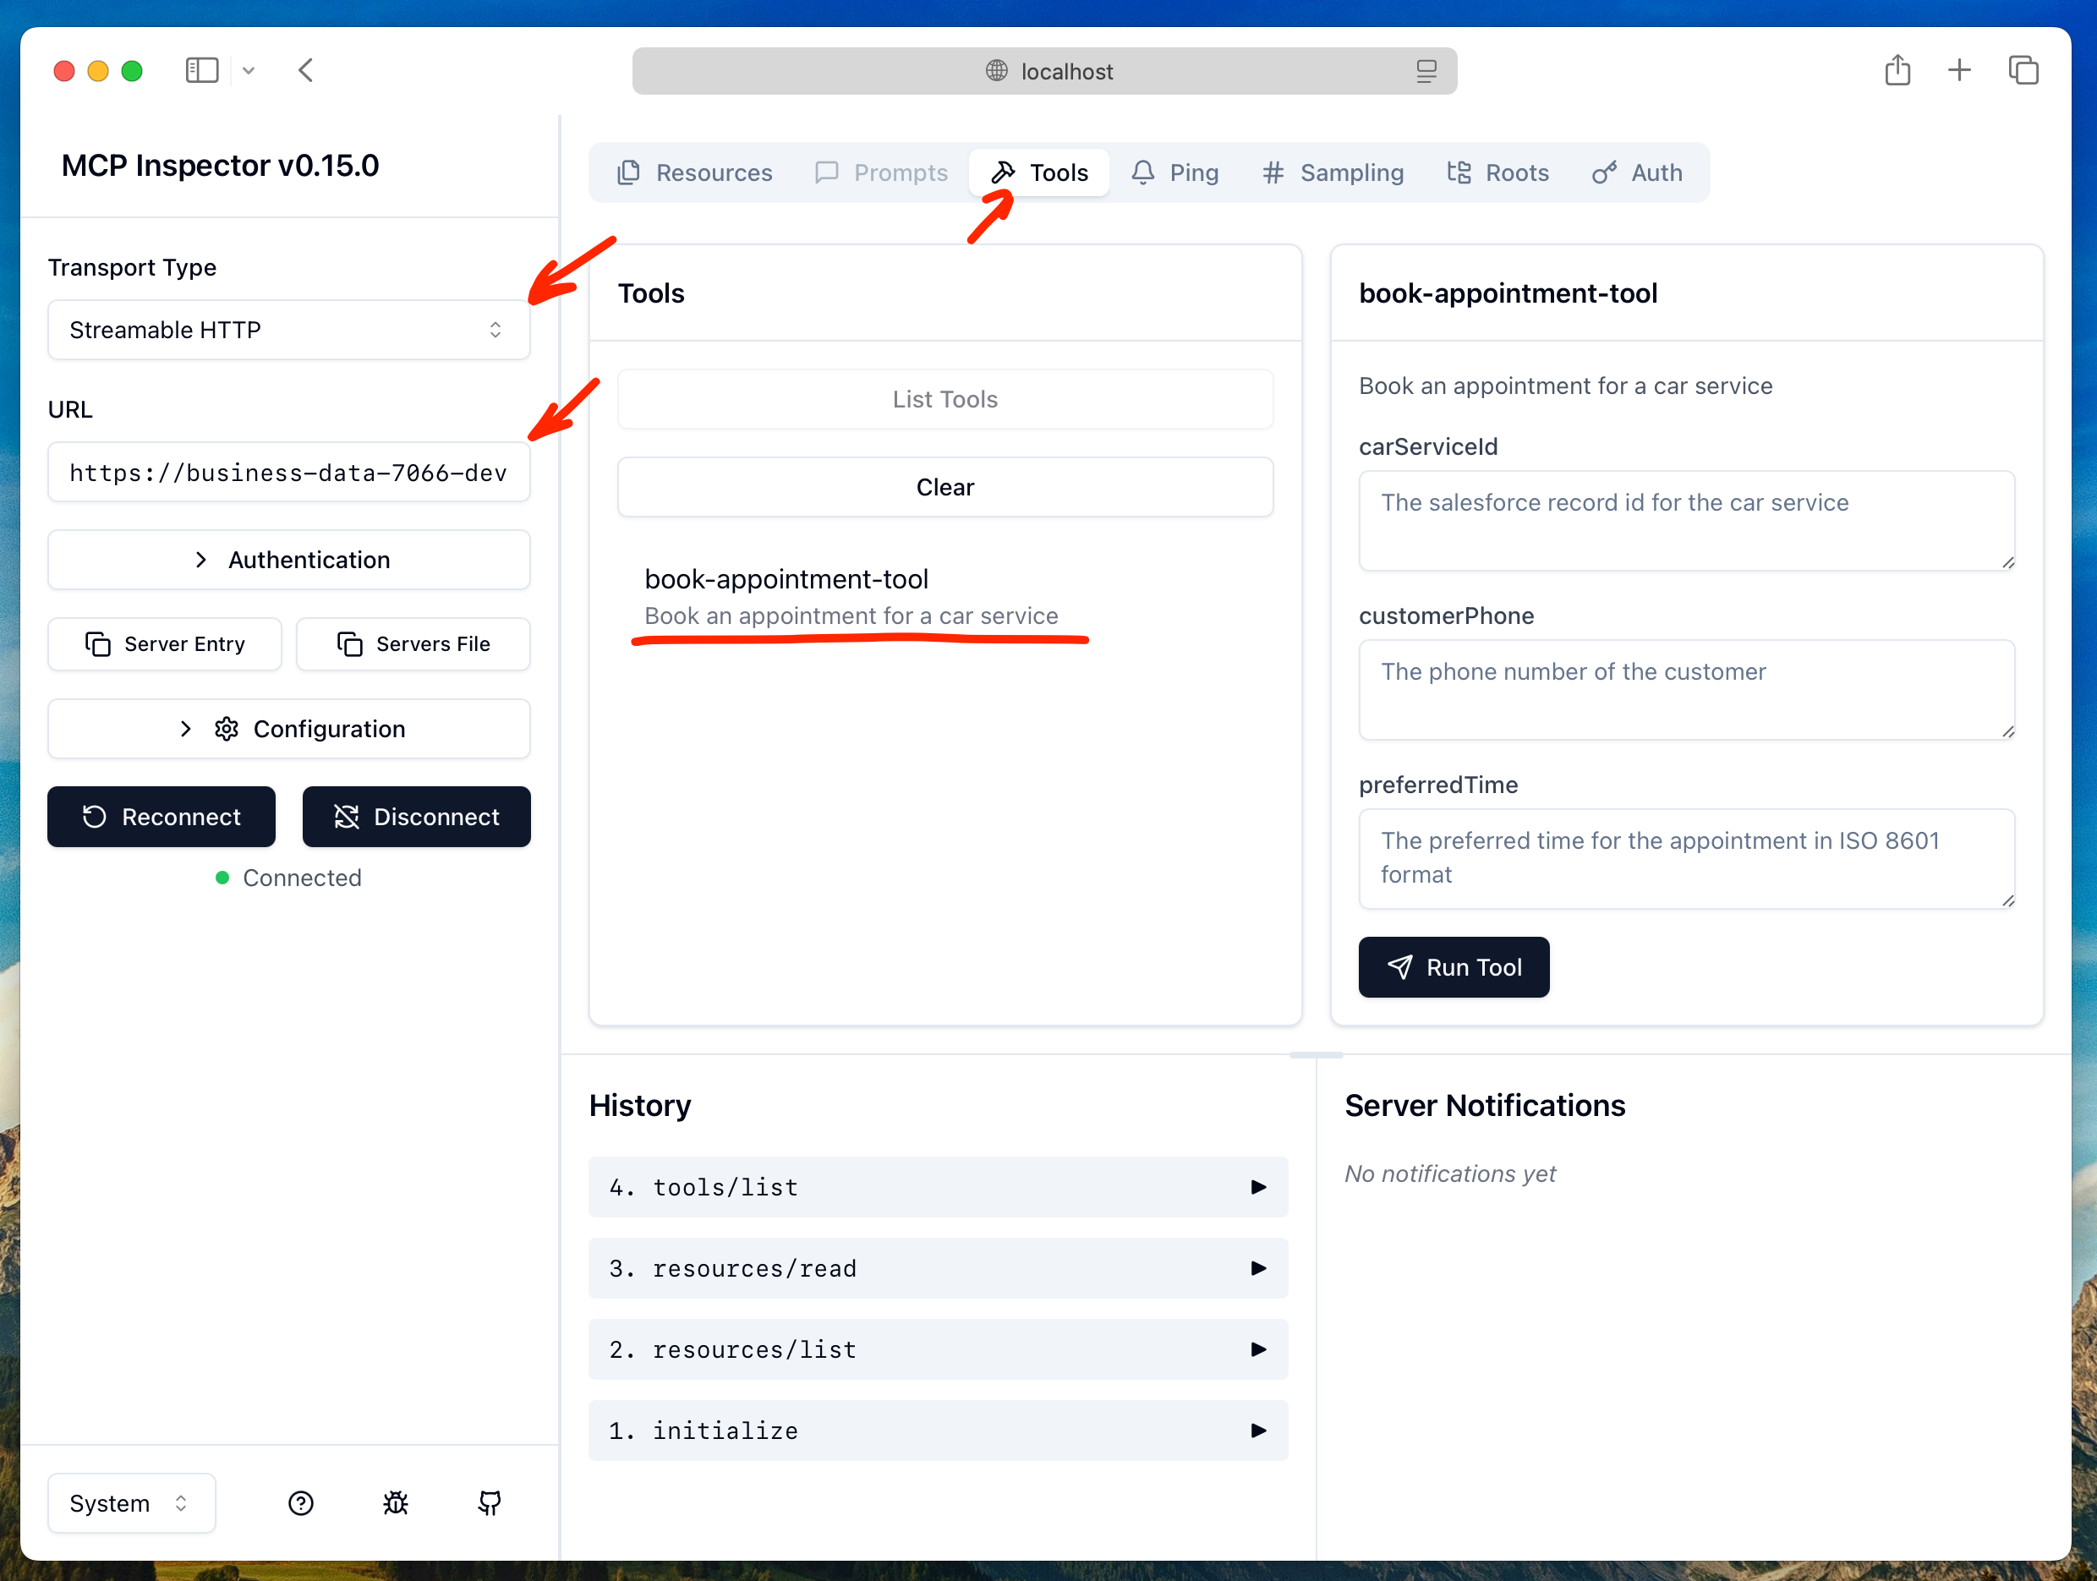Click the List Tools button

point(945,399)
